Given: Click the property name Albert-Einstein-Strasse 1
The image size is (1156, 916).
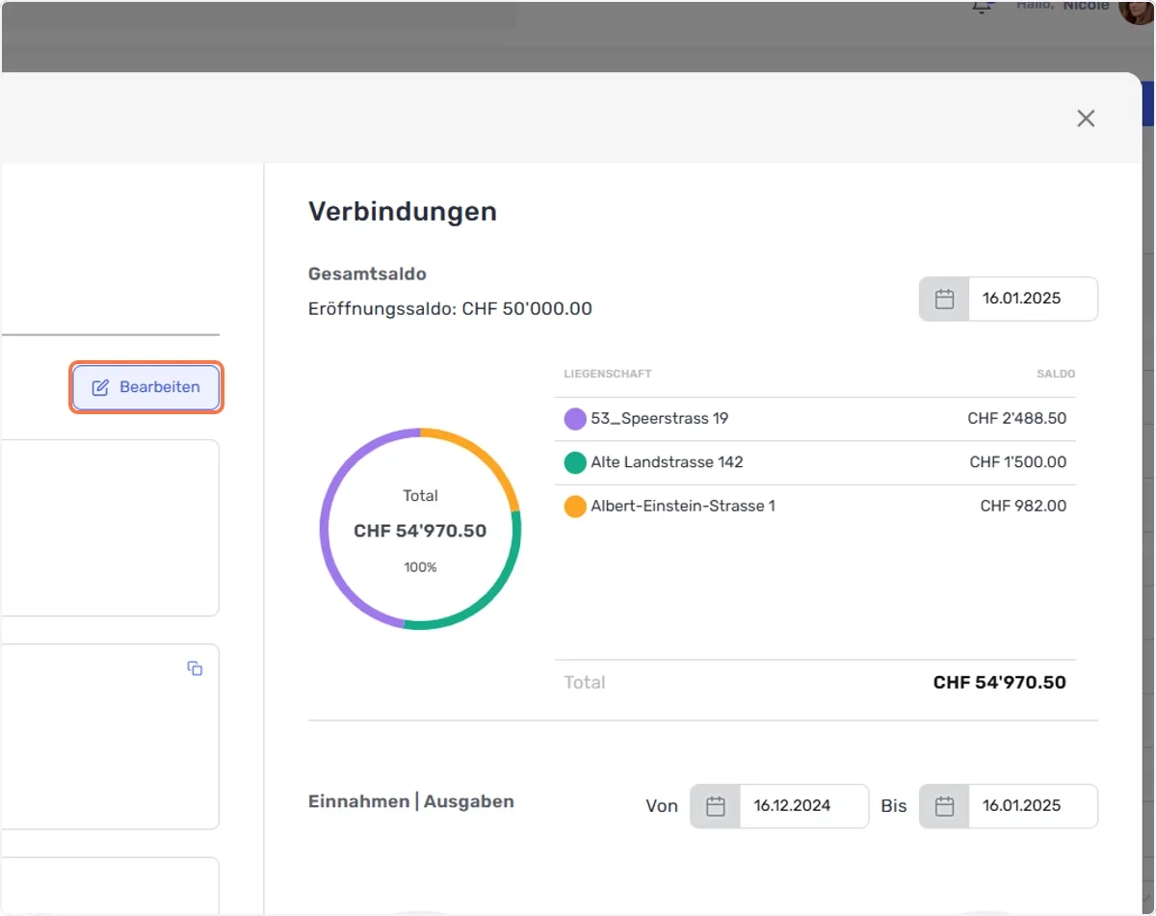Looking at the screenshot, I should point(683,506).
